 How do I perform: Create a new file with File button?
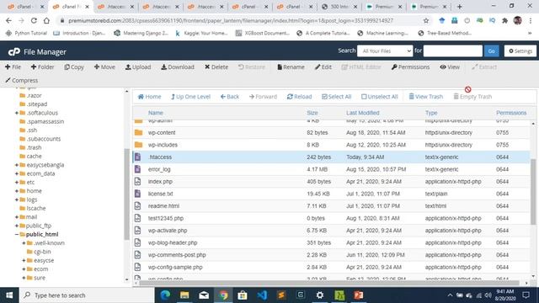pos(13,67)
